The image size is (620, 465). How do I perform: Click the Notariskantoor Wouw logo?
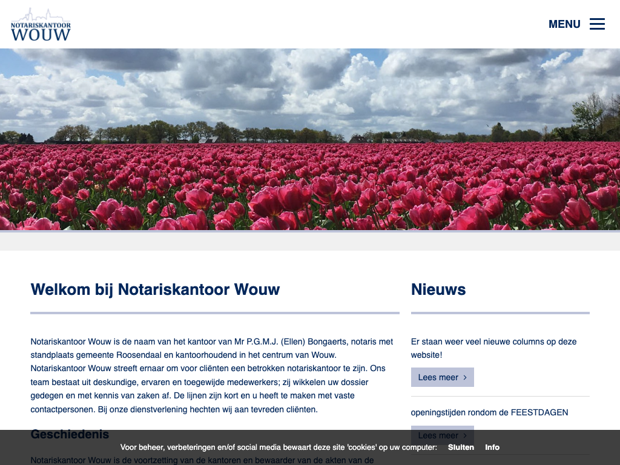pyautogui.click(x=41, y=25)
